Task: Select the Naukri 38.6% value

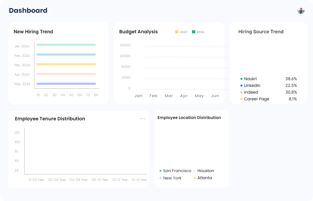Action: coord(291,79)
